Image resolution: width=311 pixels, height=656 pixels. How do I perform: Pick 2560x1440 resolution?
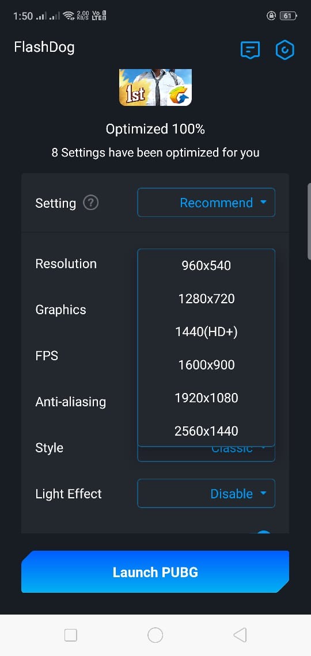206,431
